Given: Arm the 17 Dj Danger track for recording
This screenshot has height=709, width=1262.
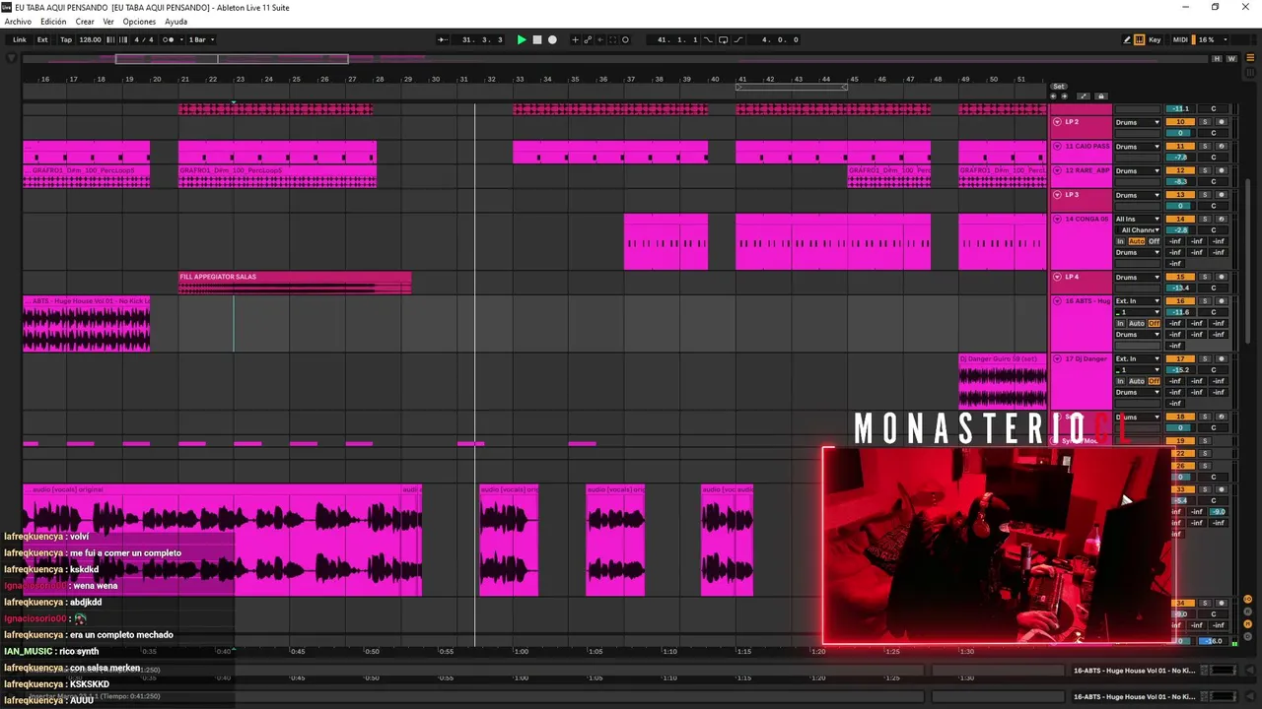Looking at the screenshot, I should (1221, 359).
